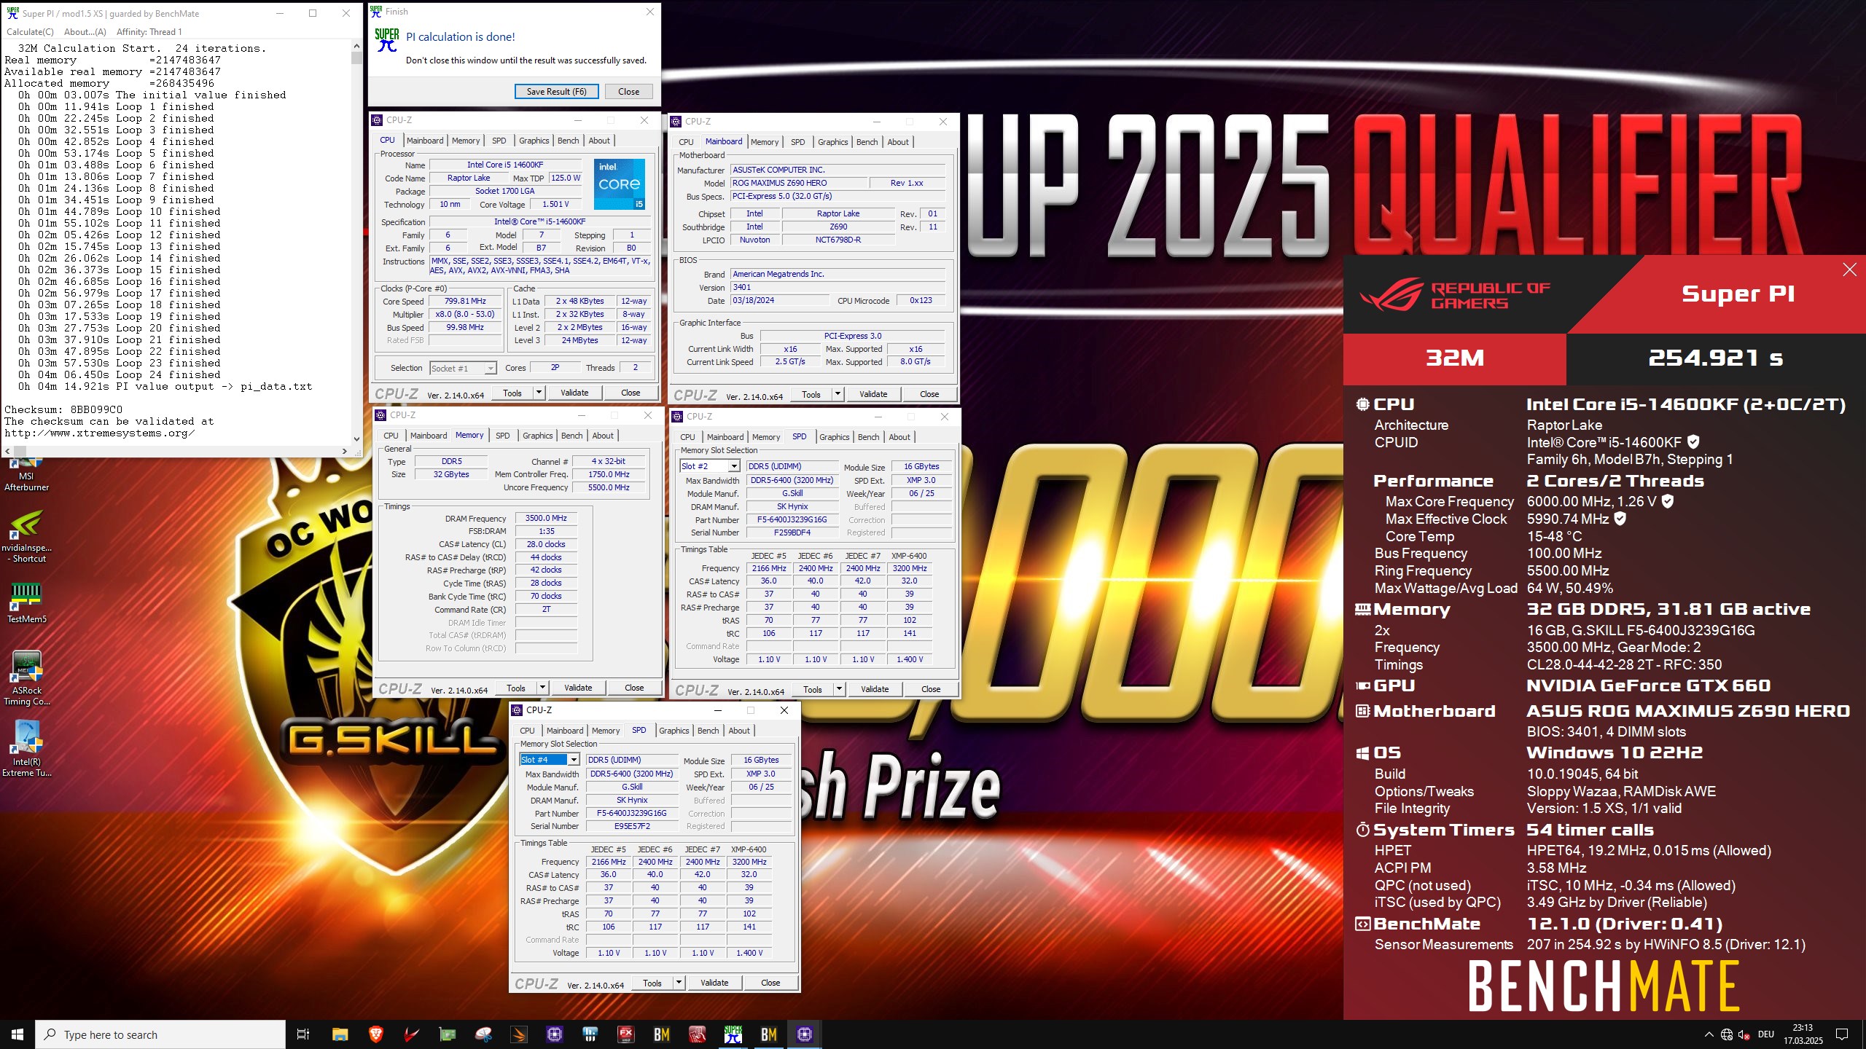This screenshot has height=1049, width=1866.
Task: Open the Socket #1 selection dropdown
Action: tap(491, 369)
